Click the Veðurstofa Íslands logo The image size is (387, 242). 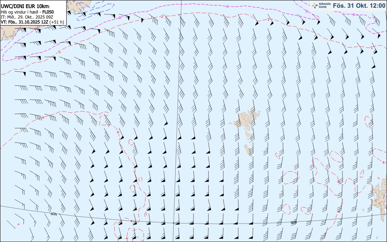320,5
